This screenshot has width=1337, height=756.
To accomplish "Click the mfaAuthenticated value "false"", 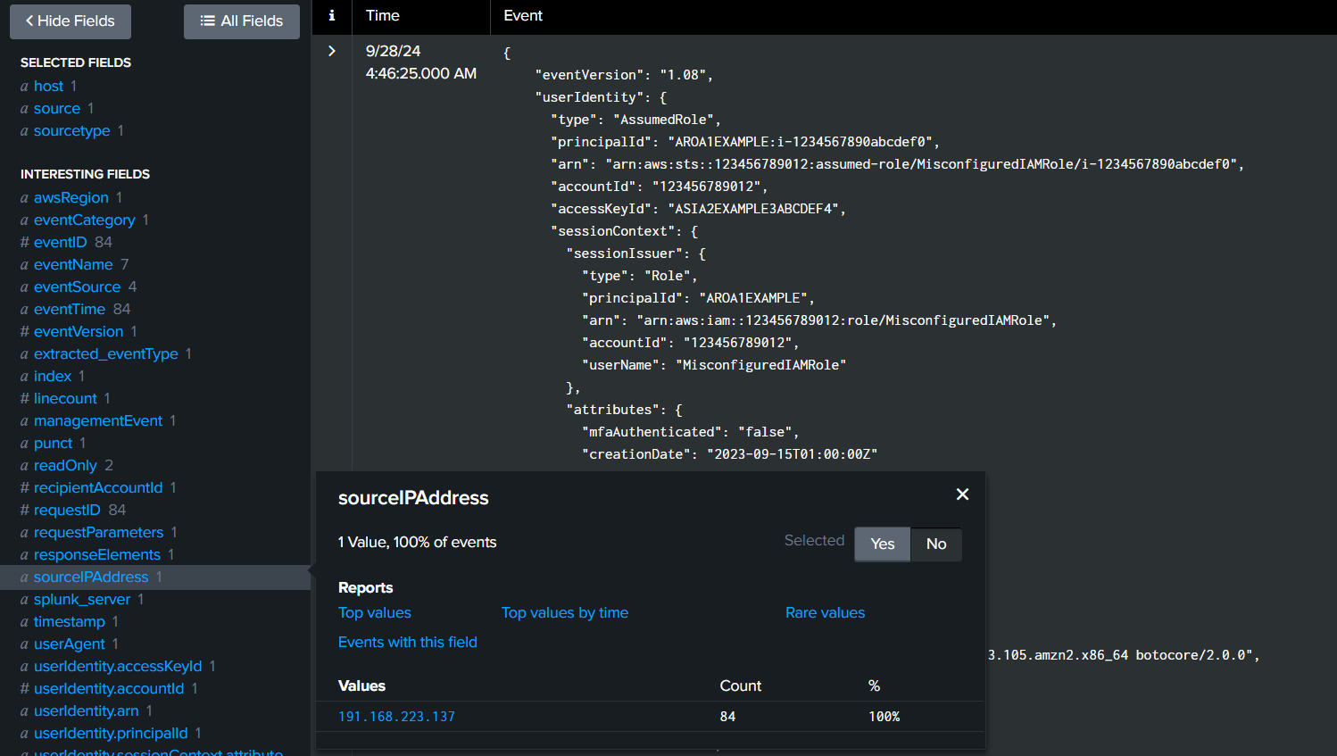I will (x=765, y=432).
